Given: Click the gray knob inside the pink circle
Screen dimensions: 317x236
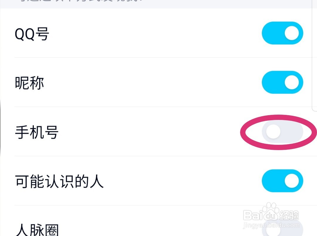Looking at the screenshot, I should point(273,132).
